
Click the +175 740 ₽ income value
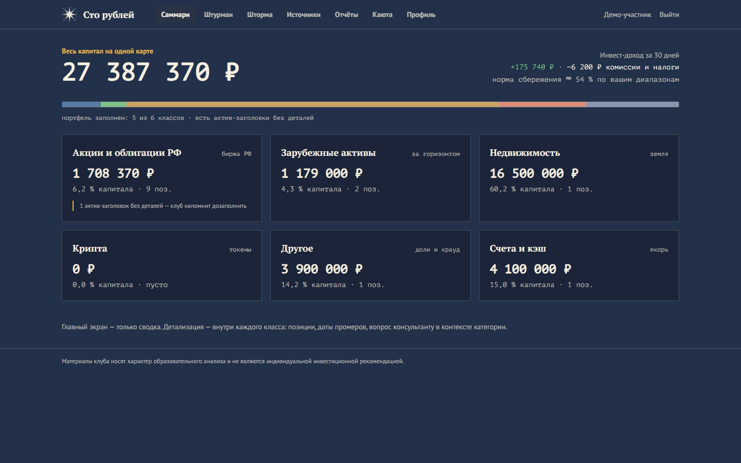(x=532, y=67)
